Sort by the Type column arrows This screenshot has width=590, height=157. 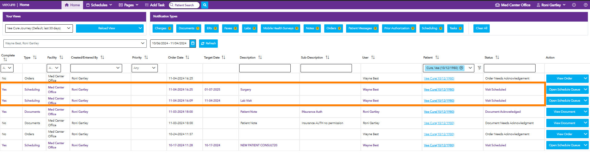(x=35, y=58)
